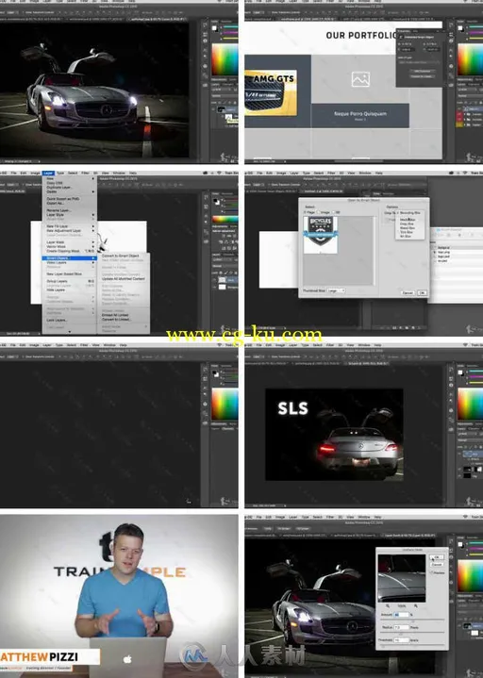
Task: Open Creative Cloud menu bar icon in Layer menu screenshot
Action: click(x=205, y=173)
